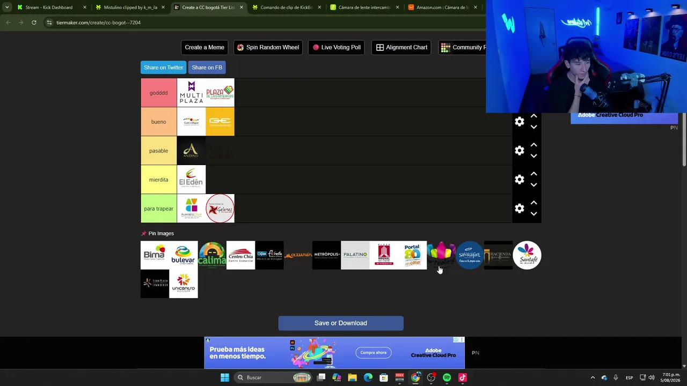The height and width of the screenshot is (386, 687).
Task: Select the Bulevar logo thumbnail
Action: click(184, 255)
